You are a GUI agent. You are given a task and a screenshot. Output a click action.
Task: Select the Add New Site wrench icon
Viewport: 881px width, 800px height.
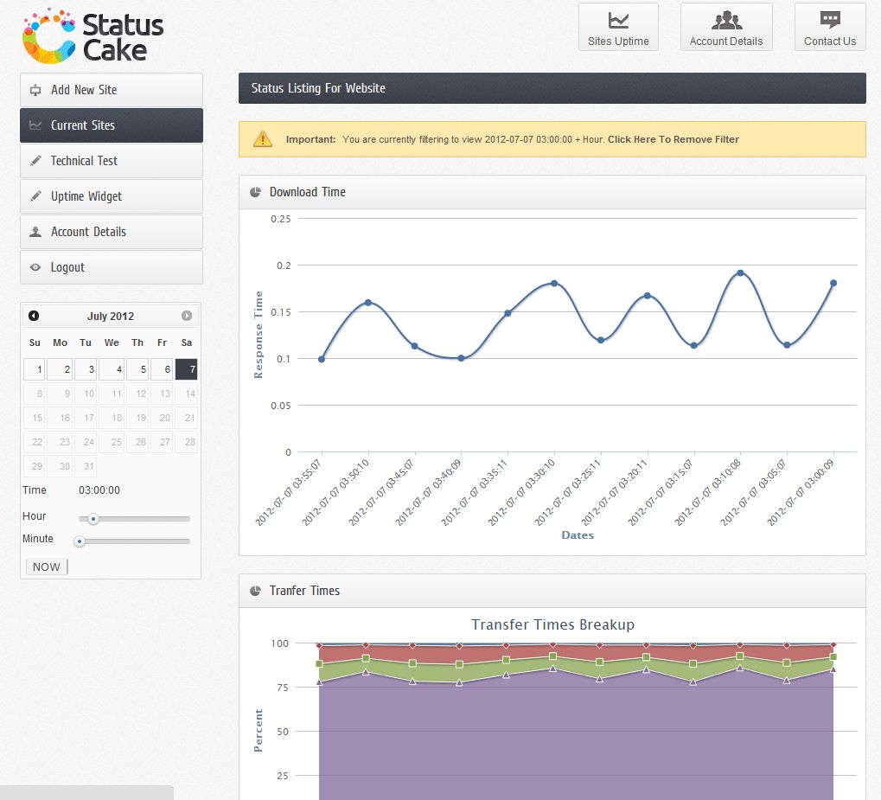click(x=35, y=90)
